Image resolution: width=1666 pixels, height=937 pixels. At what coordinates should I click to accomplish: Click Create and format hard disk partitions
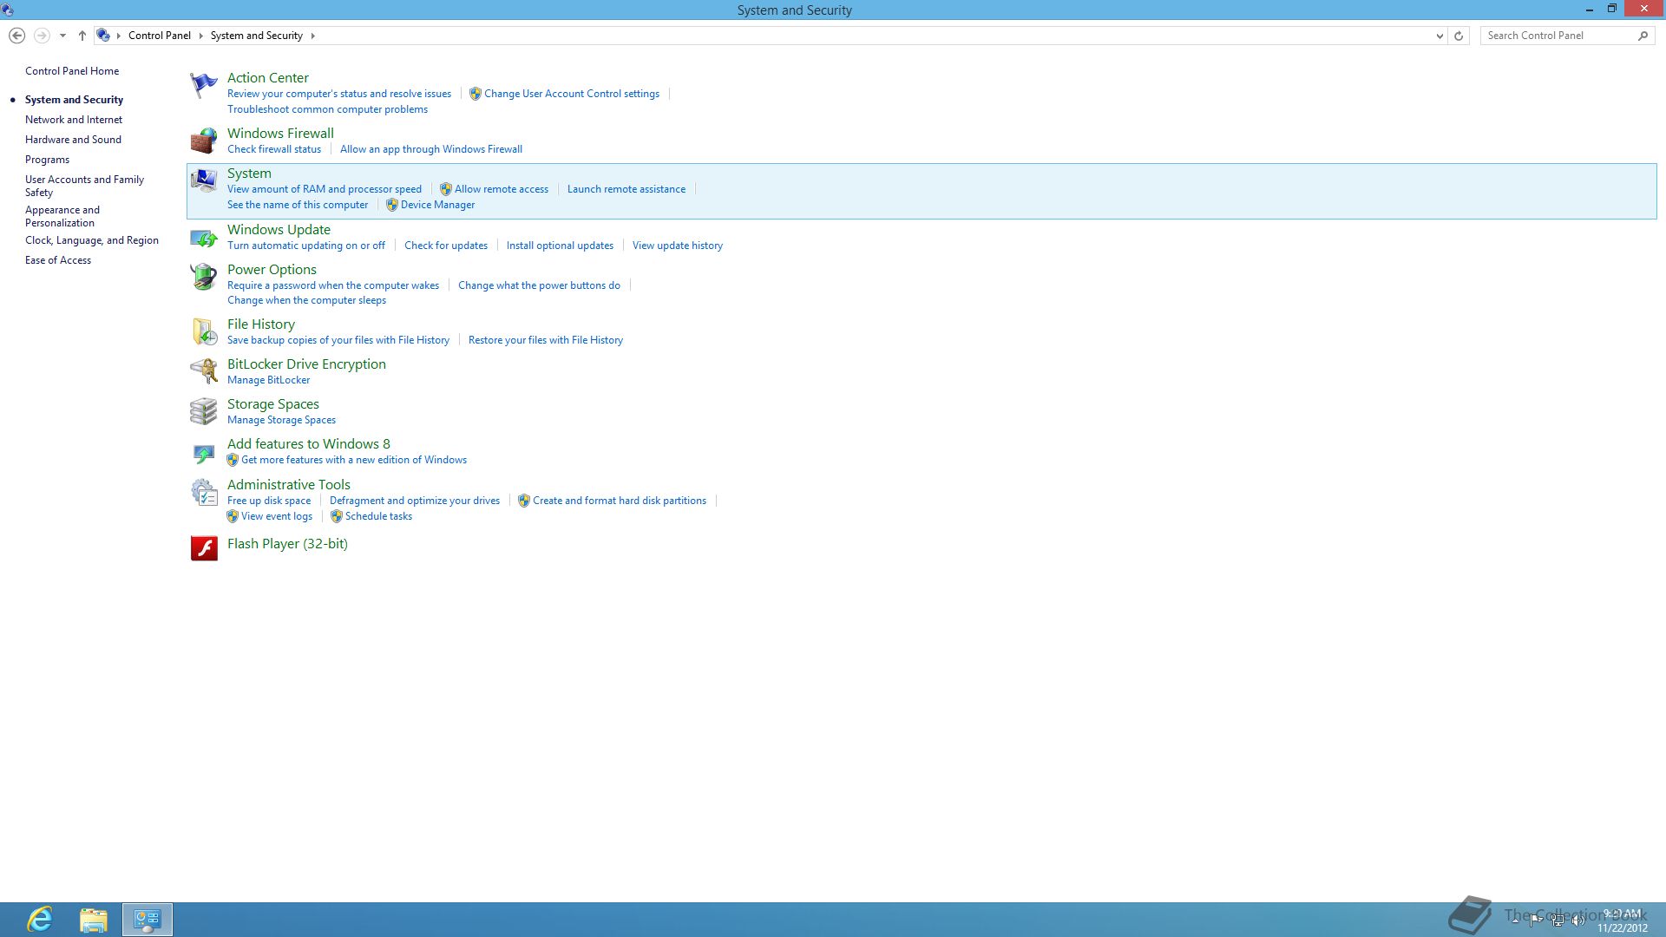pos(620,501)
